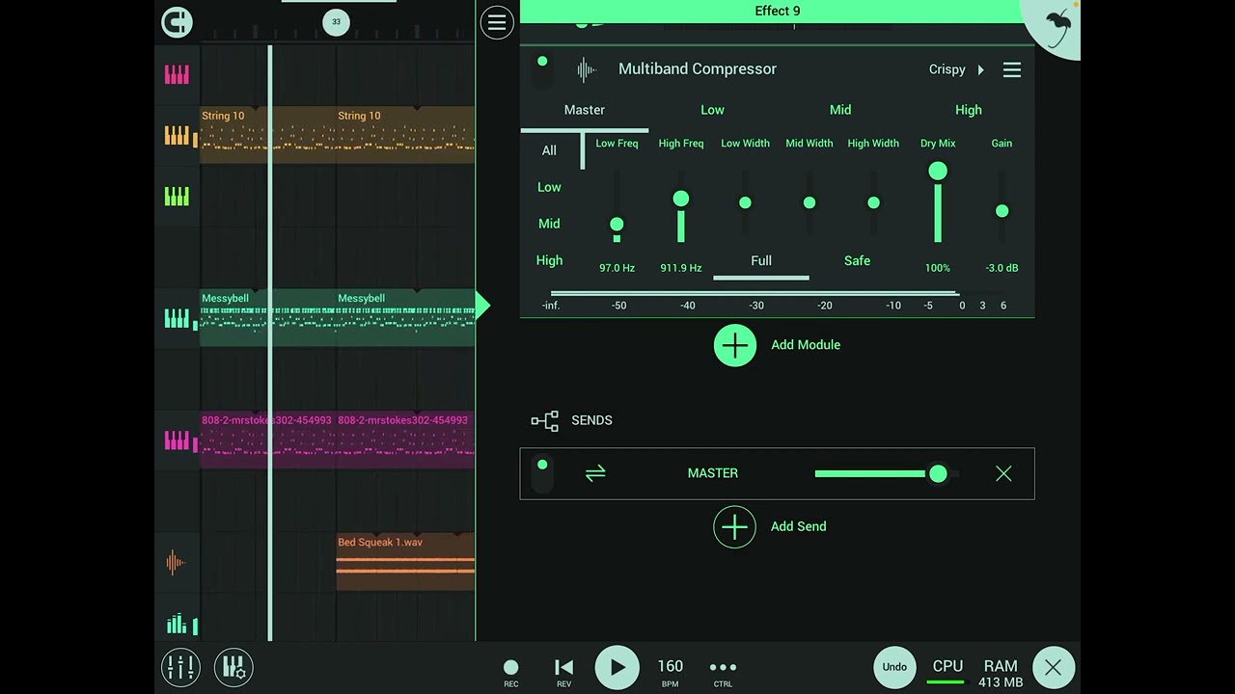The image size is (1235, 694).
Task: Click the 160 BPM tempo value
Action: point(670,671)
